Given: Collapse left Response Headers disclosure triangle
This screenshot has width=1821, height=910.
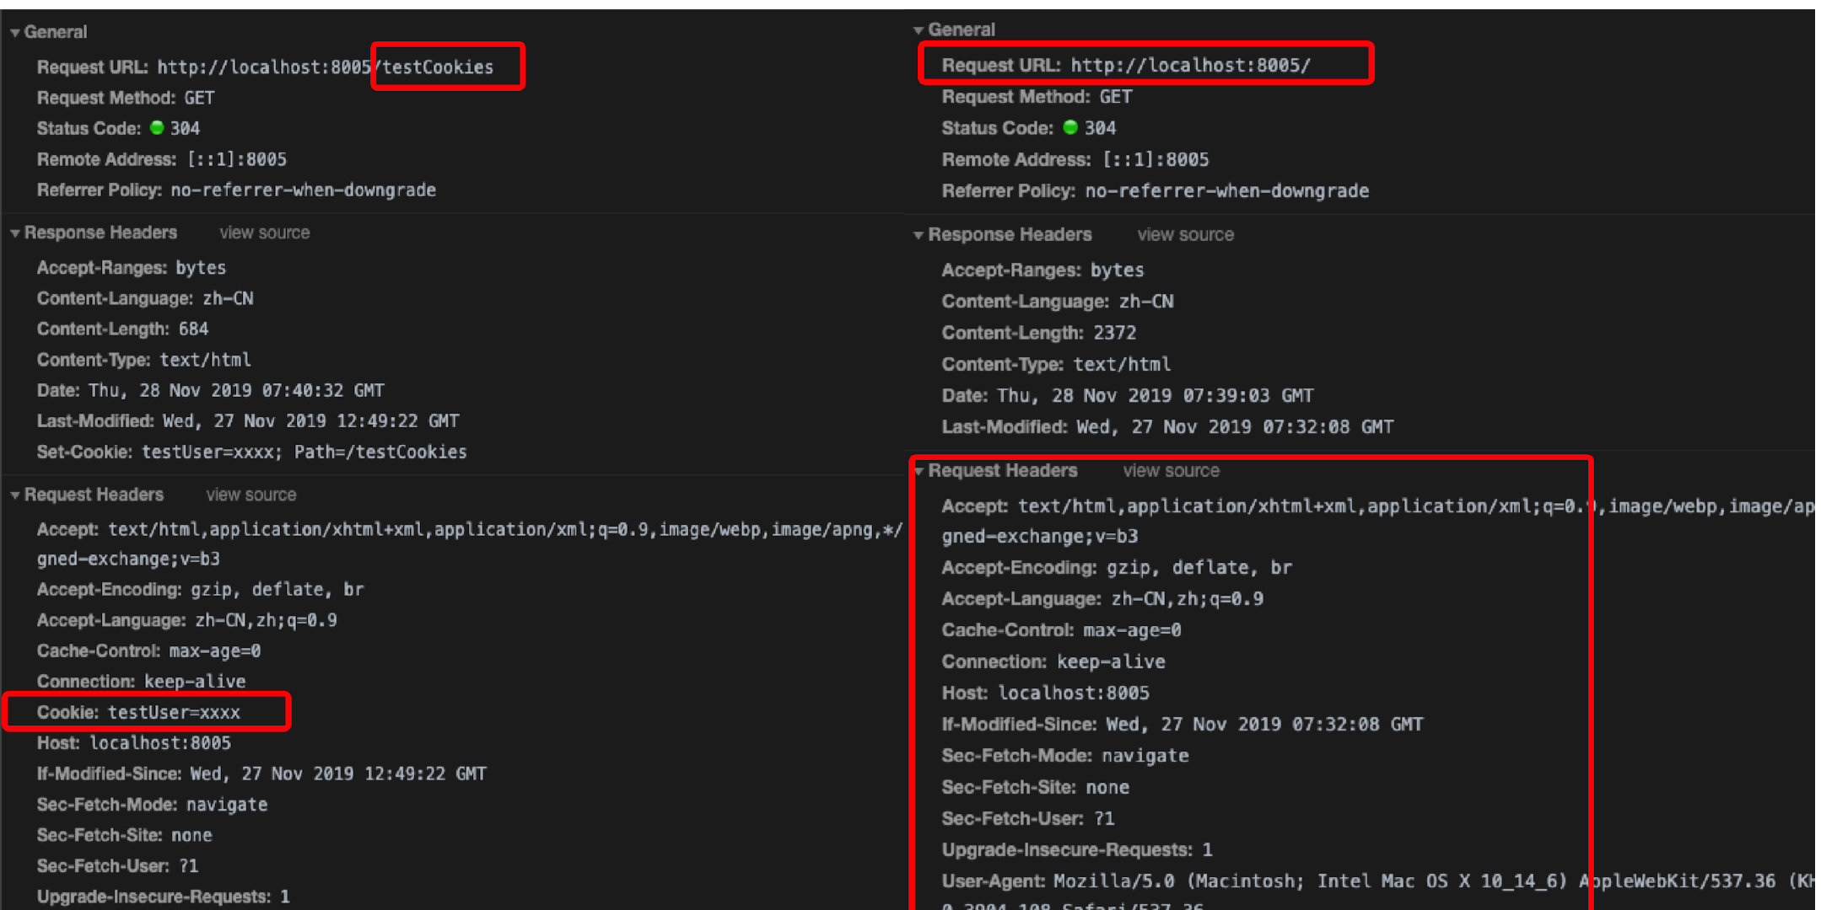Looking at the screenshot, I should [15, 233].
